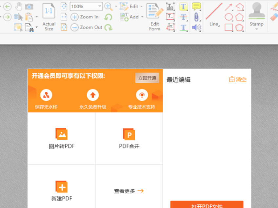Click the 保存无水印 icon
The height and width of the screenshot is (208, 278).
[x=46, y=95]
